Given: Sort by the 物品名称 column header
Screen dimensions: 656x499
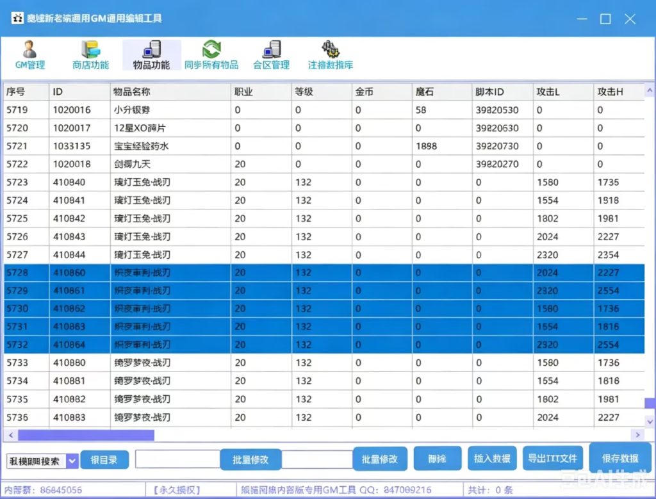Looking at the screenshot, I should point(170,92).
